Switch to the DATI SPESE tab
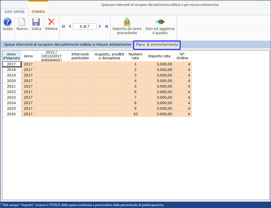271x208 pixels. [x=15, y=12]
